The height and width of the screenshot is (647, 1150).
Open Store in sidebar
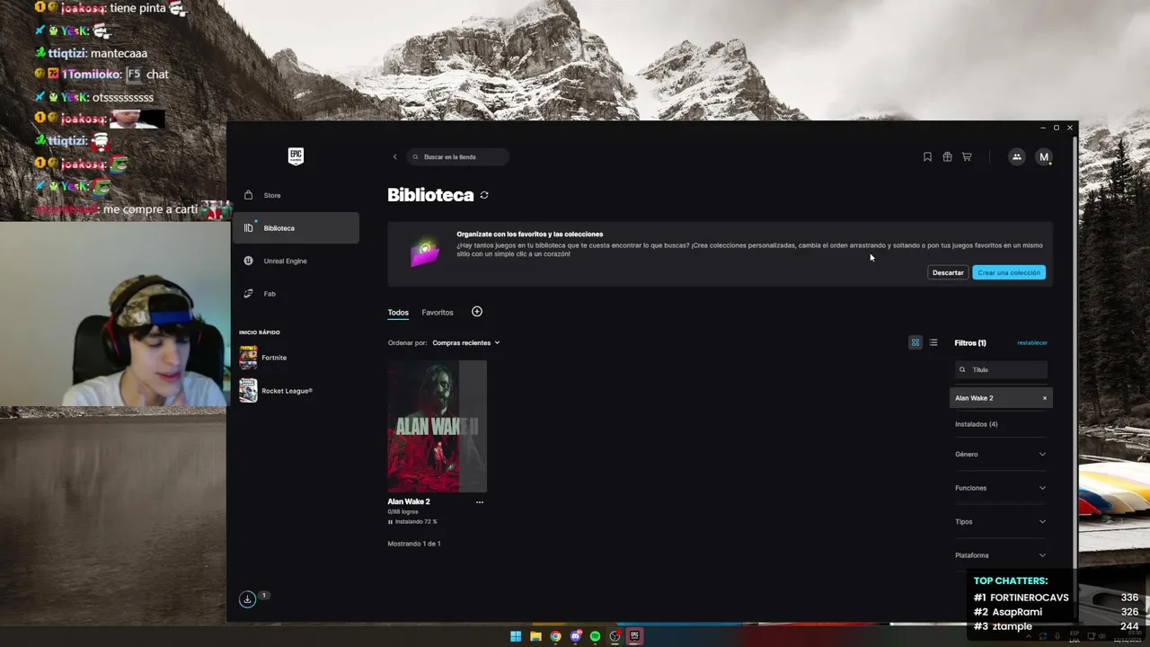click(296, 195)
